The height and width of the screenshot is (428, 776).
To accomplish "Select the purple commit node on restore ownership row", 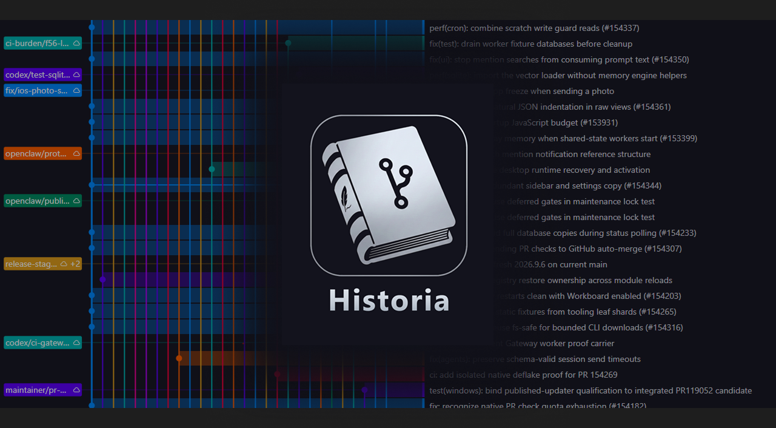I will click(x=102, y=279).
